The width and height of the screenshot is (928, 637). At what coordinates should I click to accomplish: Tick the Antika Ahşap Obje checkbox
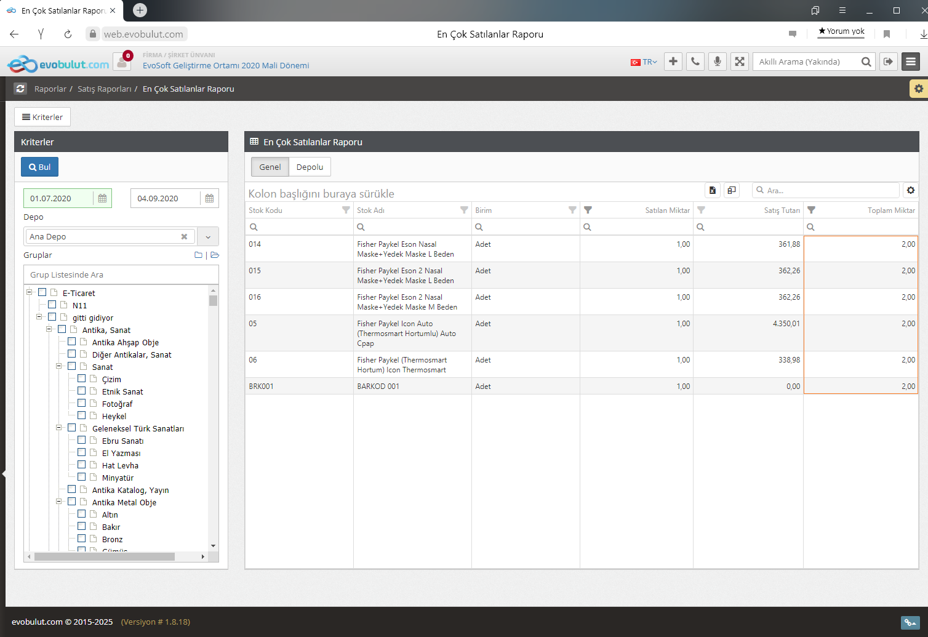(72, 342)
